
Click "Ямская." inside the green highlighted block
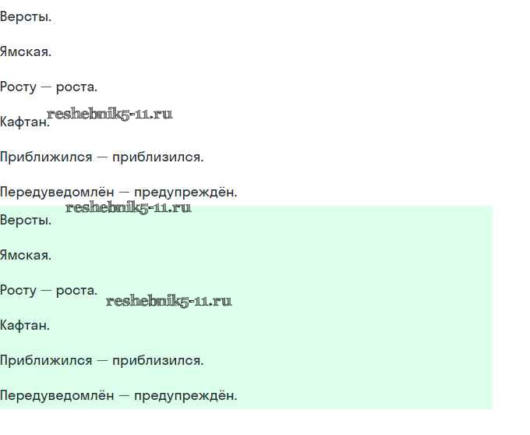(x=26, y=255)
